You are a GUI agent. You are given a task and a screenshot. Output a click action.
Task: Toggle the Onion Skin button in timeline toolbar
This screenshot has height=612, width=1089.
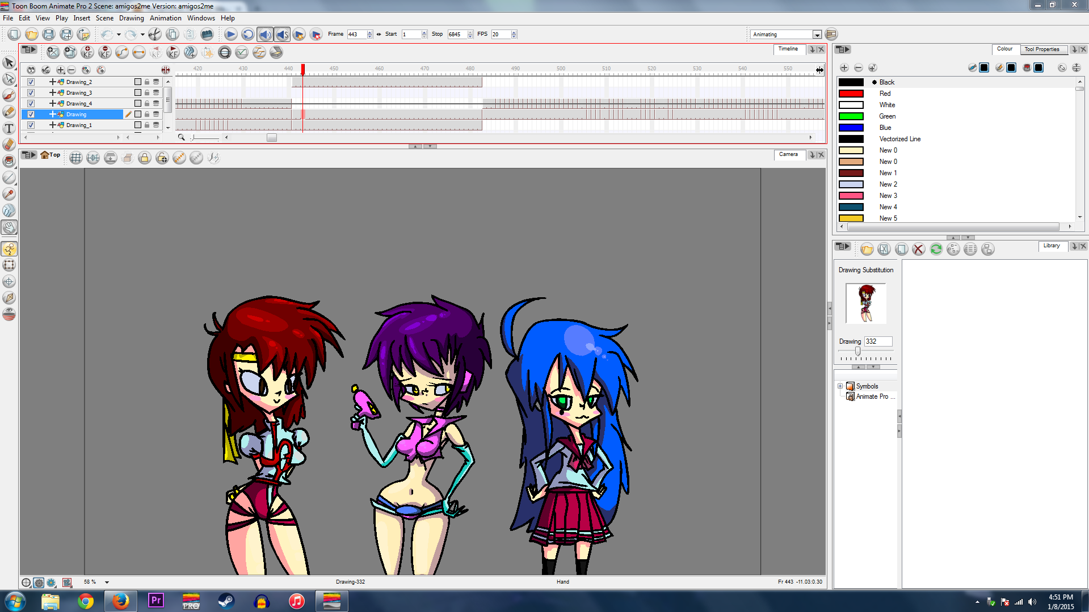(x=225, y=52)
